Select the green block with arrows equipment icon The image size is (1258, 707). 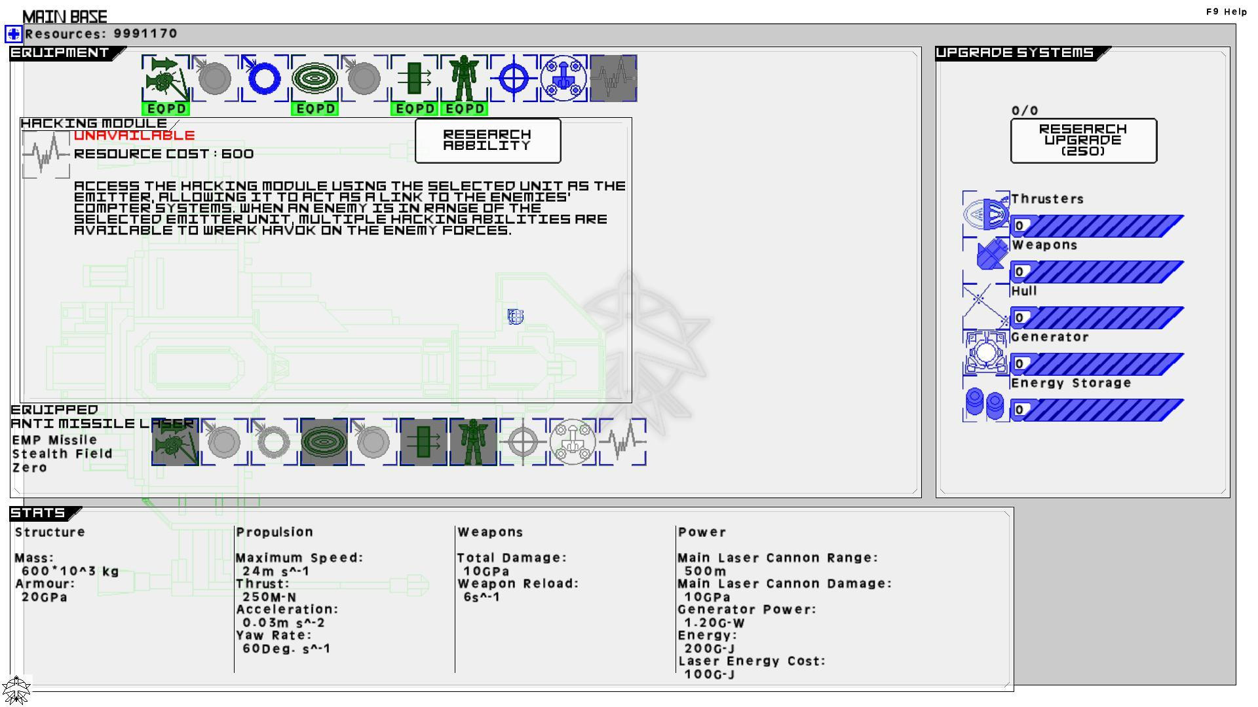pos(414,79)
